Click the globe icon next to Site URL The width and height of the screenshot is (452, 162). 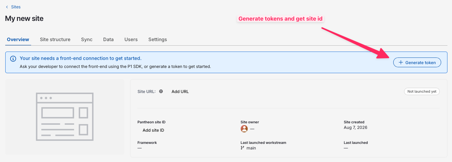[161, 92]
